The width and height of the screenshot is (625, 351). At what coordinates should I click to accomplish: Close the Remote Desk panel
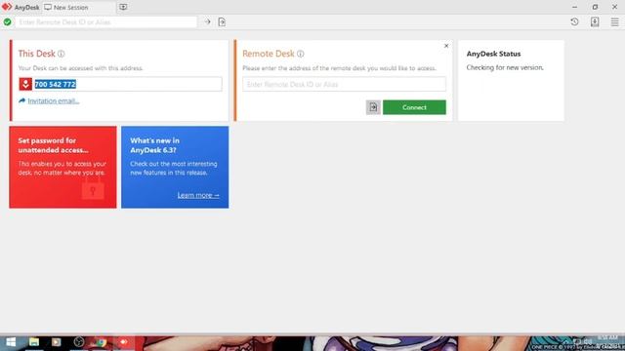[x=446, y=46]
